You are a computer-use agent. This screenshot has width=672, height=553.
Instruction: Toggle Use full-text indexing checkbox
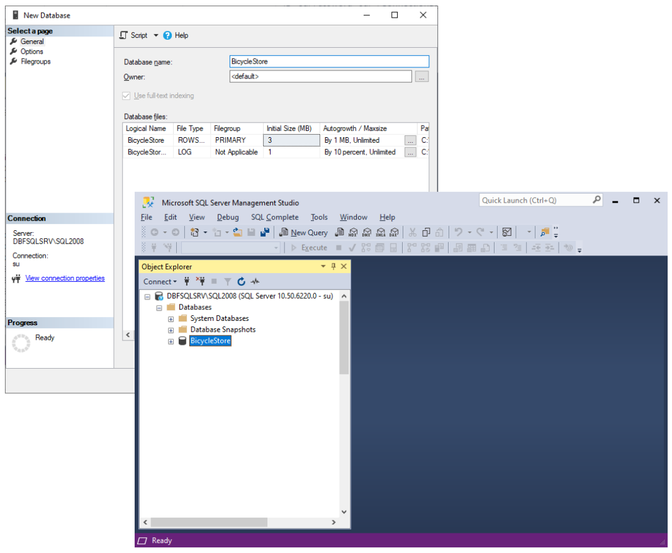pos(126,96)
